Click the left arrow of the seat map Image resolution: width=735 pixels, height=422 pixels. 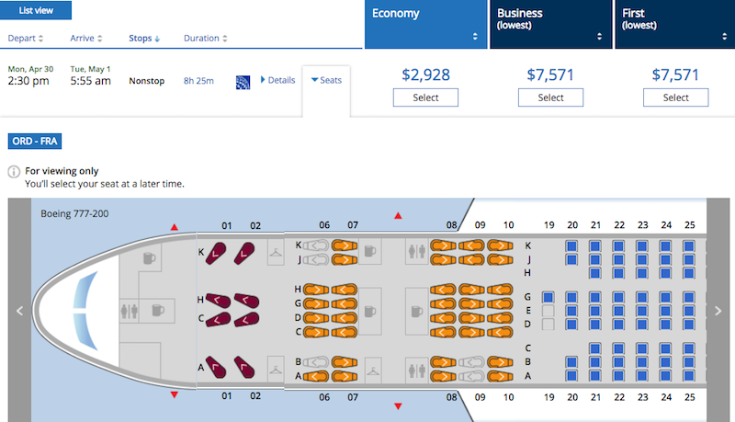(x=19, y=311)
